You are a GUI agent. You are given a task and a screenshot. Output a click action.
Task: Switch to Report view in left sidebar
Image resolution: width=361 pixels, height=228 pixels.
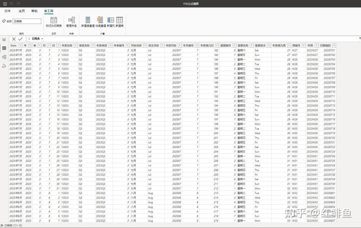[x=4, y=39]
